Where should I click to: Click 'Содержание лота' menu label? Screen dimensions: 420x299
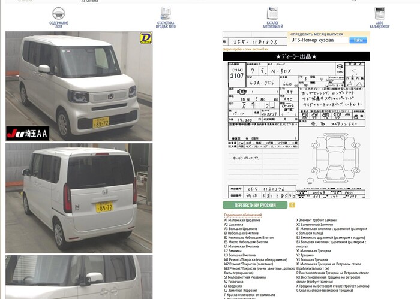point(59,25)
